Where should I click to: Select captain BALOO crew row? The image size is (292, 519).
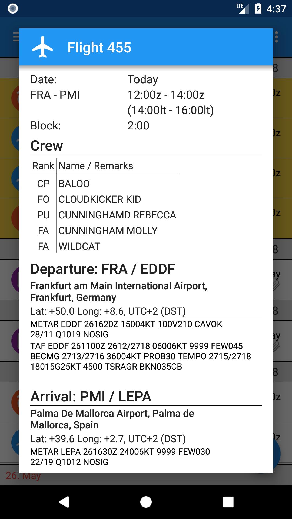pos(104,184)
